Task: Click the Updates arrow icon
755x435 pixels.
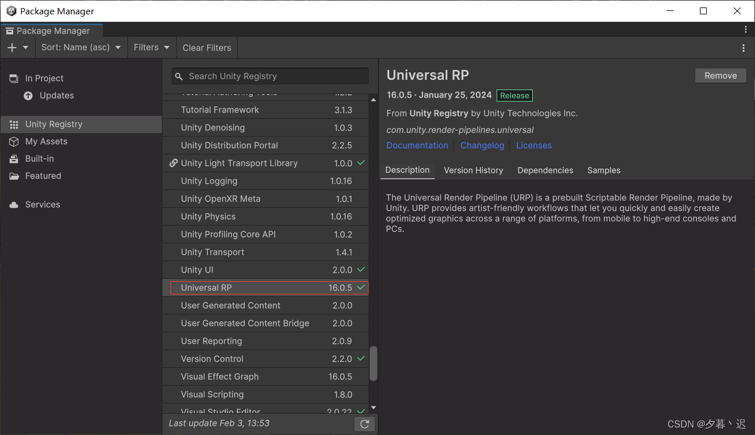Action: tap(28, 95)
